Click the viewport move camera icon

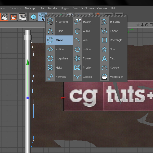[x=138, y=25]
